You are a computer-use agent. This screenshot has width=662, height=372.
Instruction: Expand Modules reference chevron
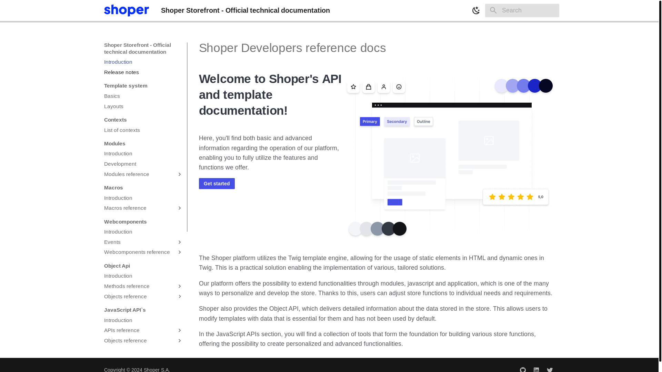click(179, 174)
